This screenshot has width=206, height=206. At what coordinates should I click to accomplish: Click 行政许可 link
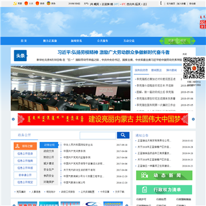141,199
